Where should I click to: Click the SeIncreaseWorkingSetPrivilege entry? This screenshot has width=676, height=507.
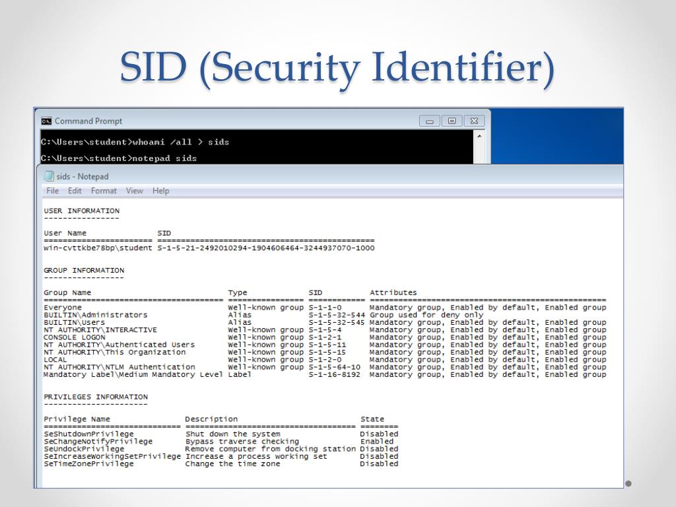coord(112,457)
